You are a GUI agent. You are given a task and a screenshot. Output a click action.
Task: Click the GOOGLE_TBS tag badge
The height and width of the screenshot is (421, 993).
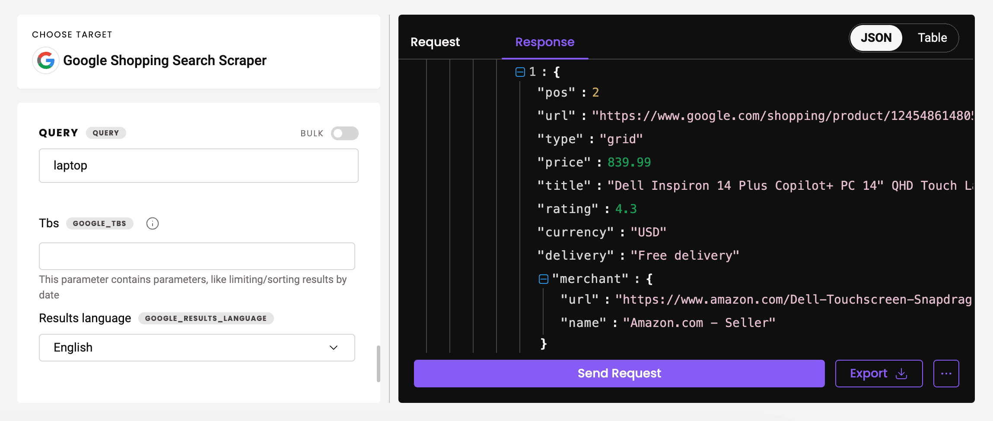point(99,223)
